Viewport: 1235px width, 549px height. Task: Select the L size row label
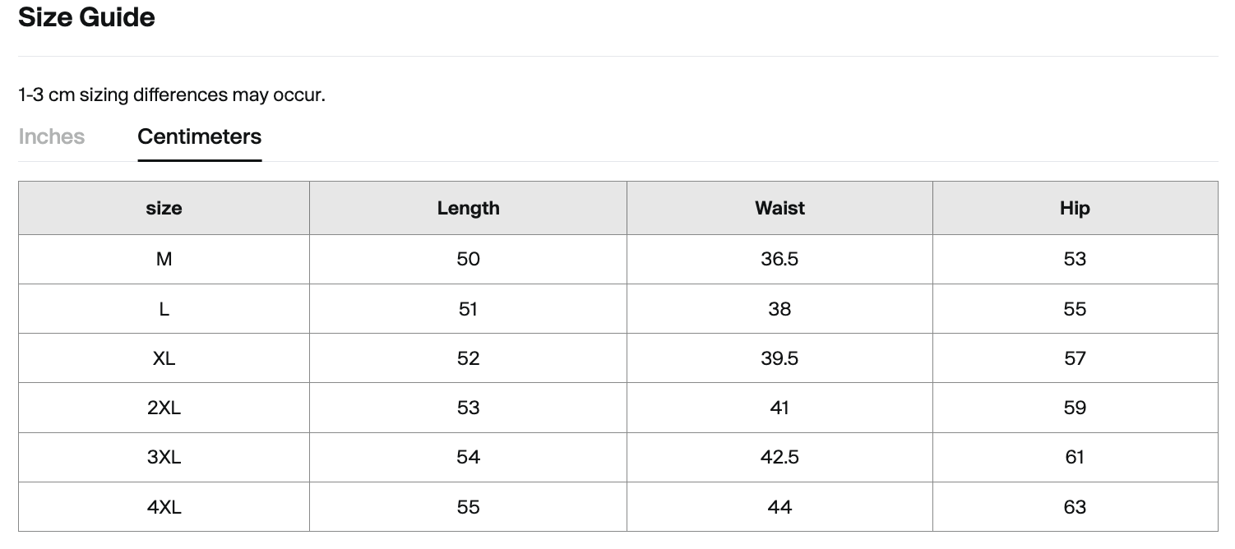point(164,309)
